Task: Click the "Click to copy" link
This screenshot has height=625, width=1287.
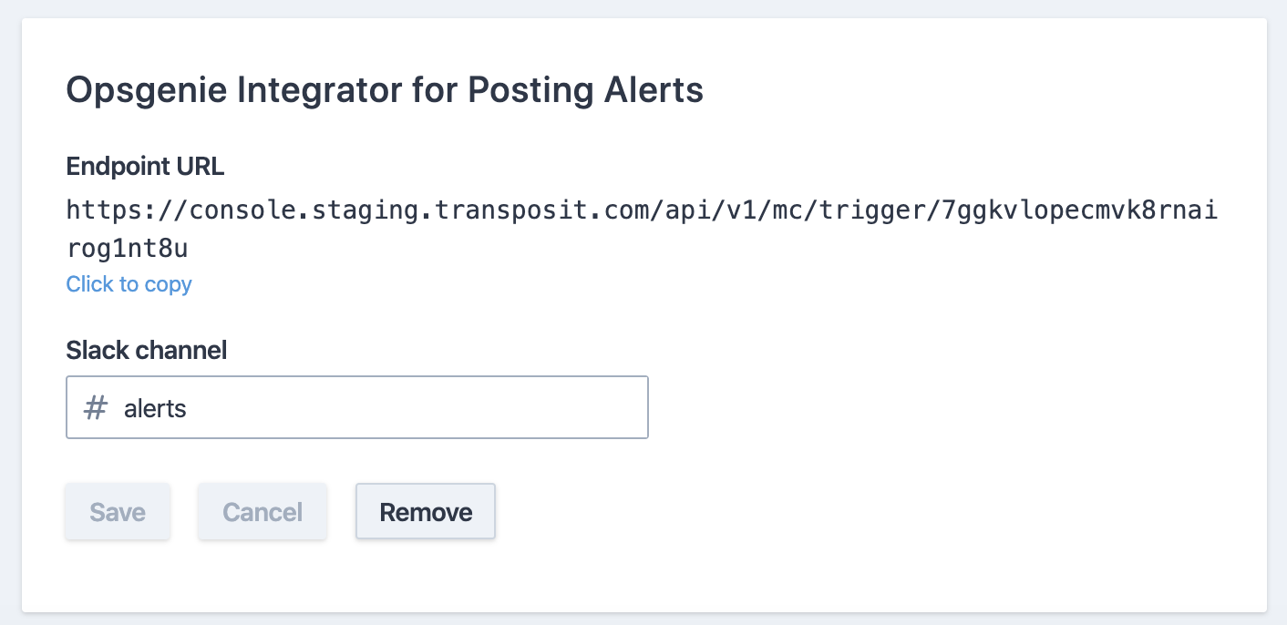Action: 129,284
